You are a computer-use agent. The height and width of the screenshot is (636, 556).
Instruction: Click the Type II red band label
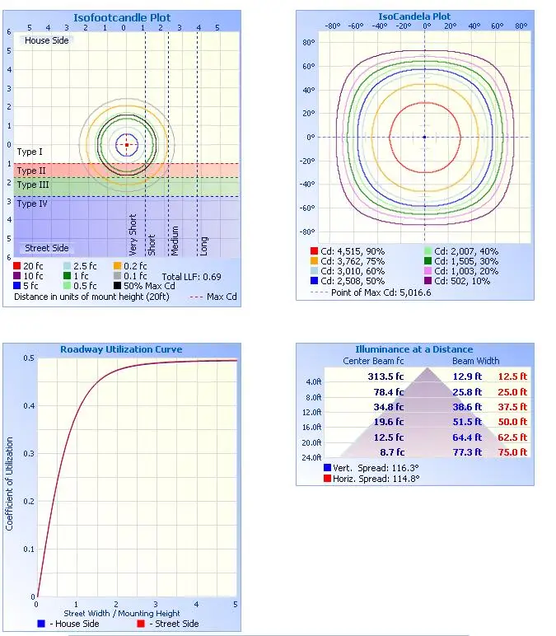[x=32, y=171]
